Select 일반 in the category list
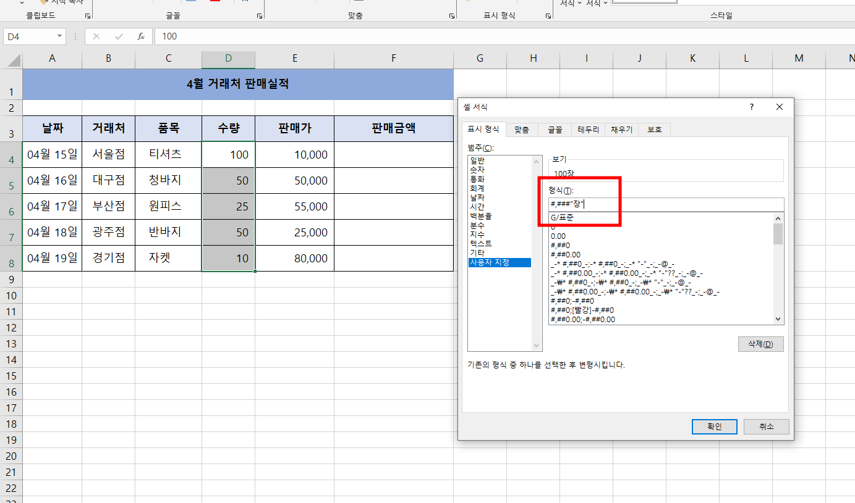 pos(500,160)
